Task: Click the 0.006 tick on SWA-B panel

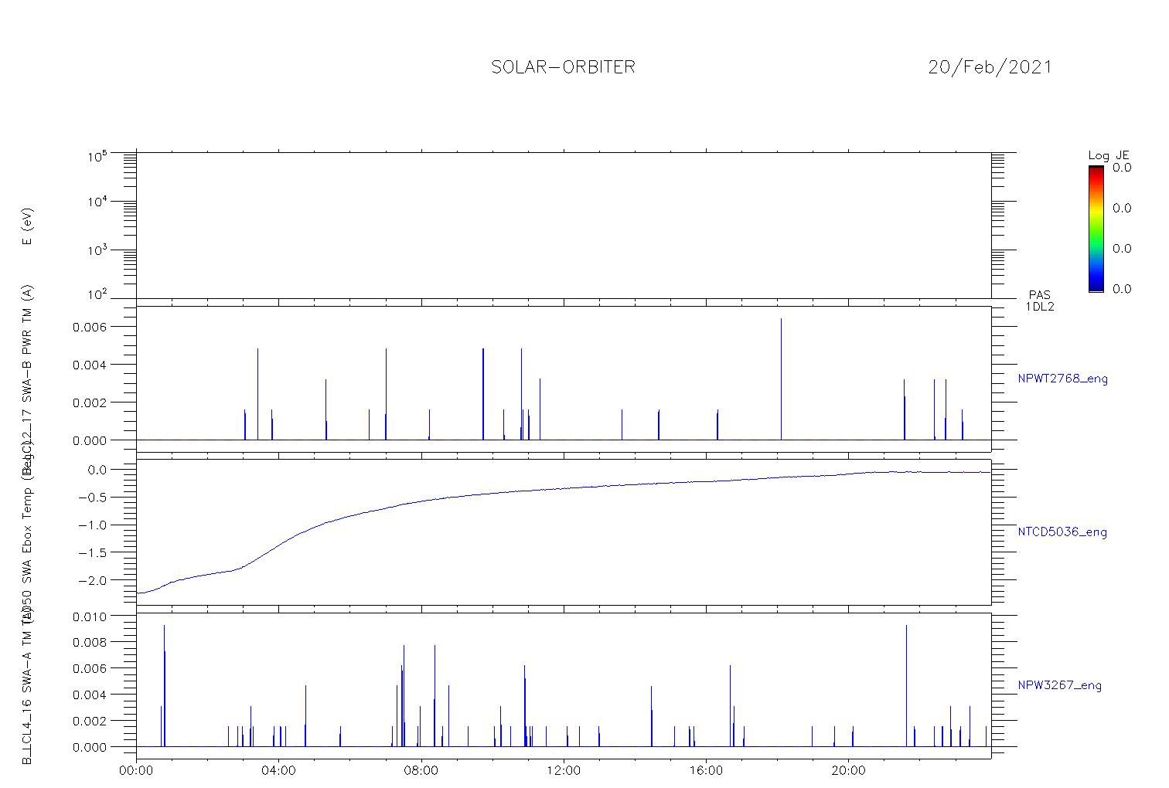Action: [90, 327]
